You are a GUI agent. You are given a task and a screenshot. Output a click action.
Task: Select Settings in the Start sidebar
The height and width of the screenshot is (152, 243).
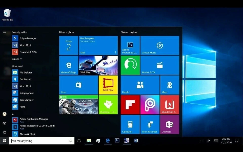4,123
